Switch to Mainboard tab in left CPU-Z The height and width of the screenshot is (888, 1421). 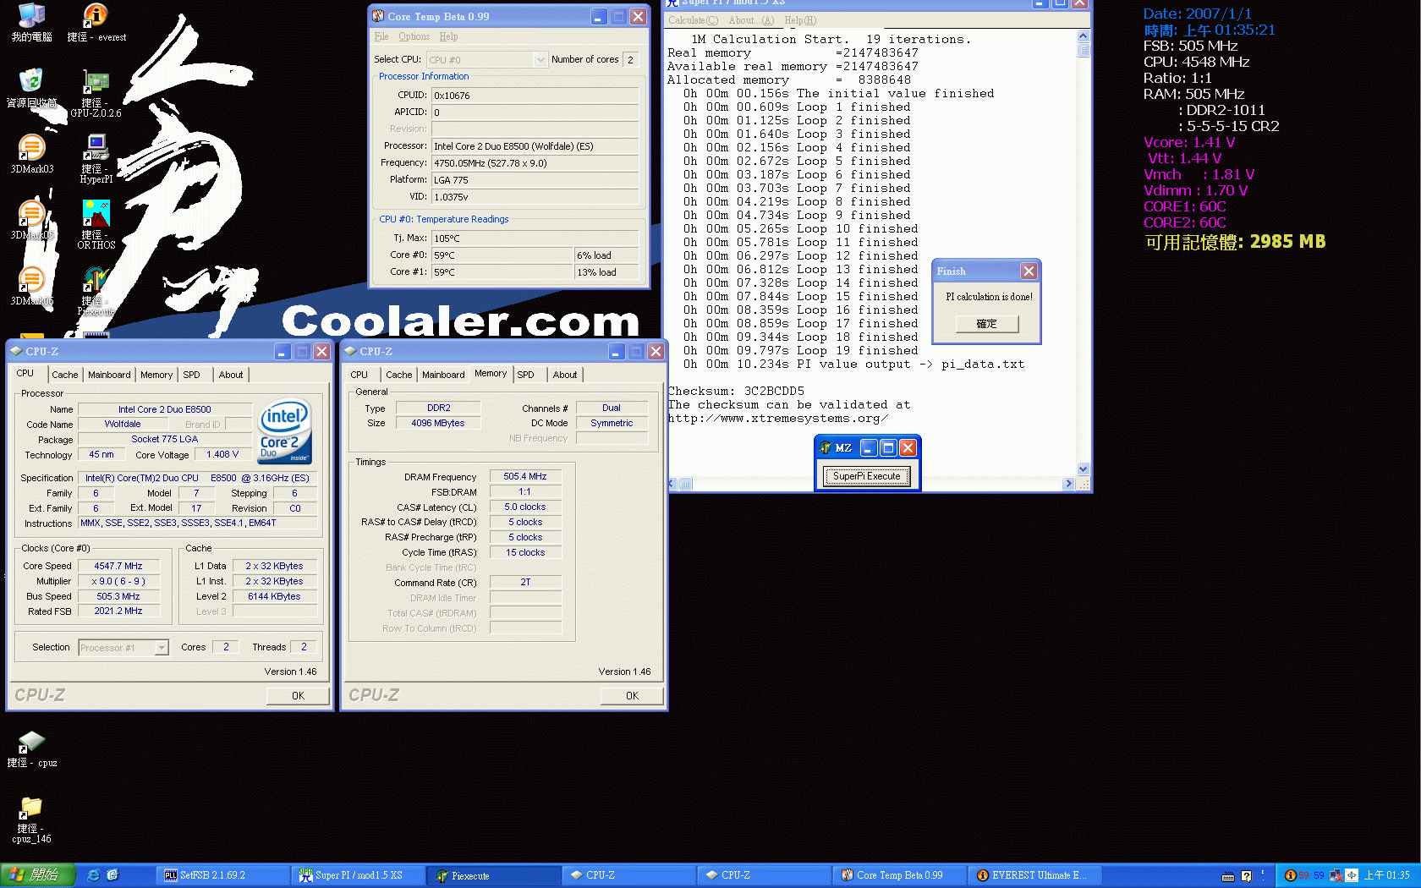coord(109,375)
